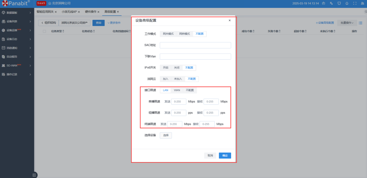
Task: Click the +设备高级配置 link
Action: point(325,23)
